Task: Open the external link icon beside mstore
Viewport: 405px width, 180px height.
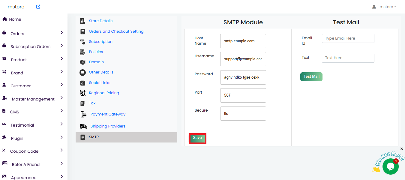Action: coord(38,7)
